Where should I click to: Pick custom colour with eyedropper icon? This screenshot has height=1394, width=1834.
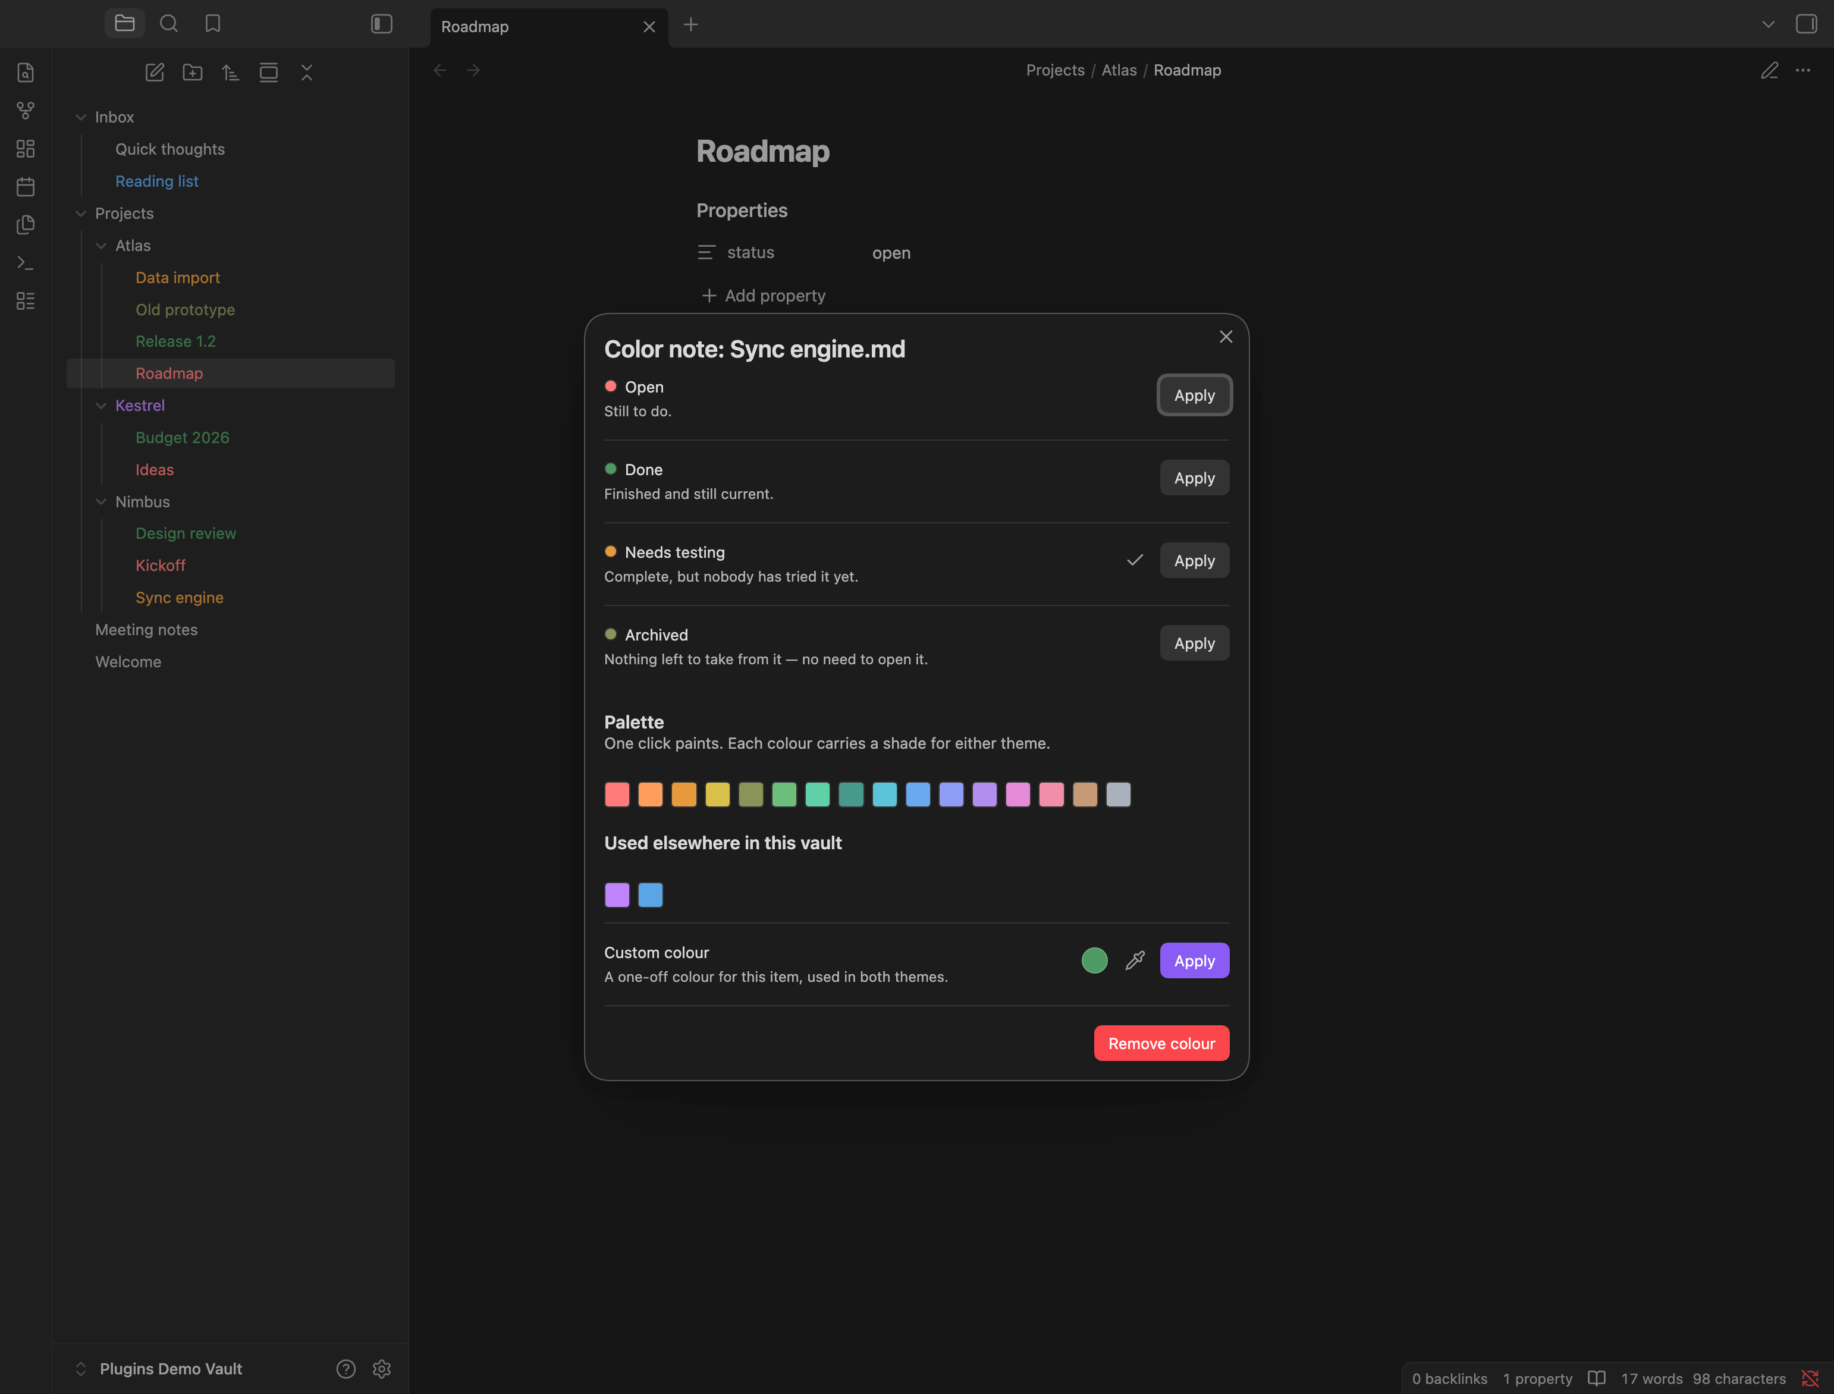pos(1135,960)
